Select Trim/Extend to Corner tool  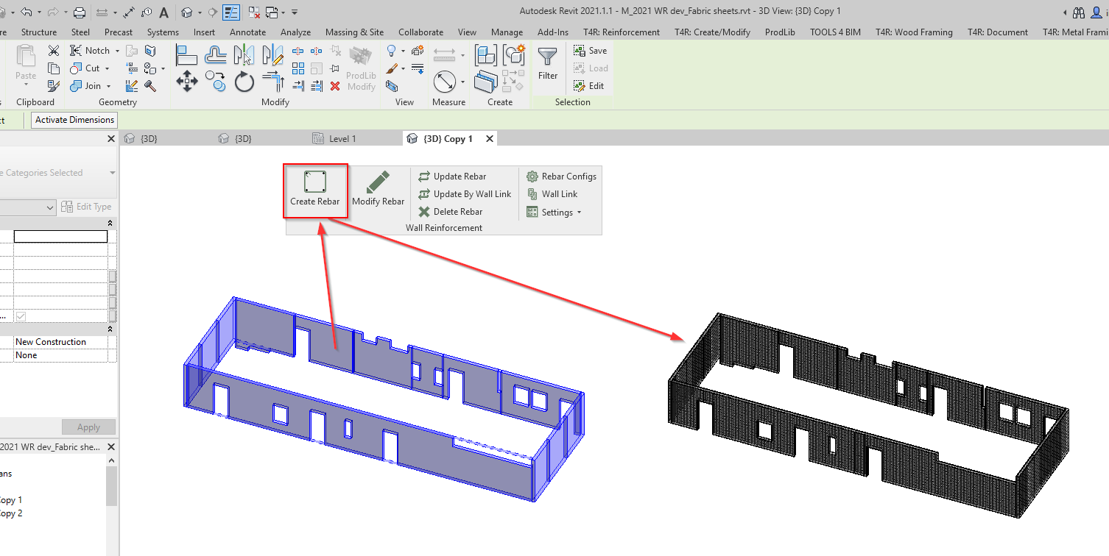pyautogui.click(x=272, y=81)
